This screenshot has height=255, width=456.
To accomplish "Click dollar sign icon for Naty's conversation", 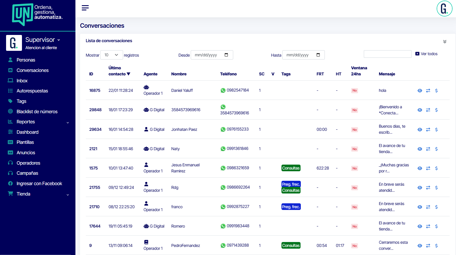I will pos(436,149).
